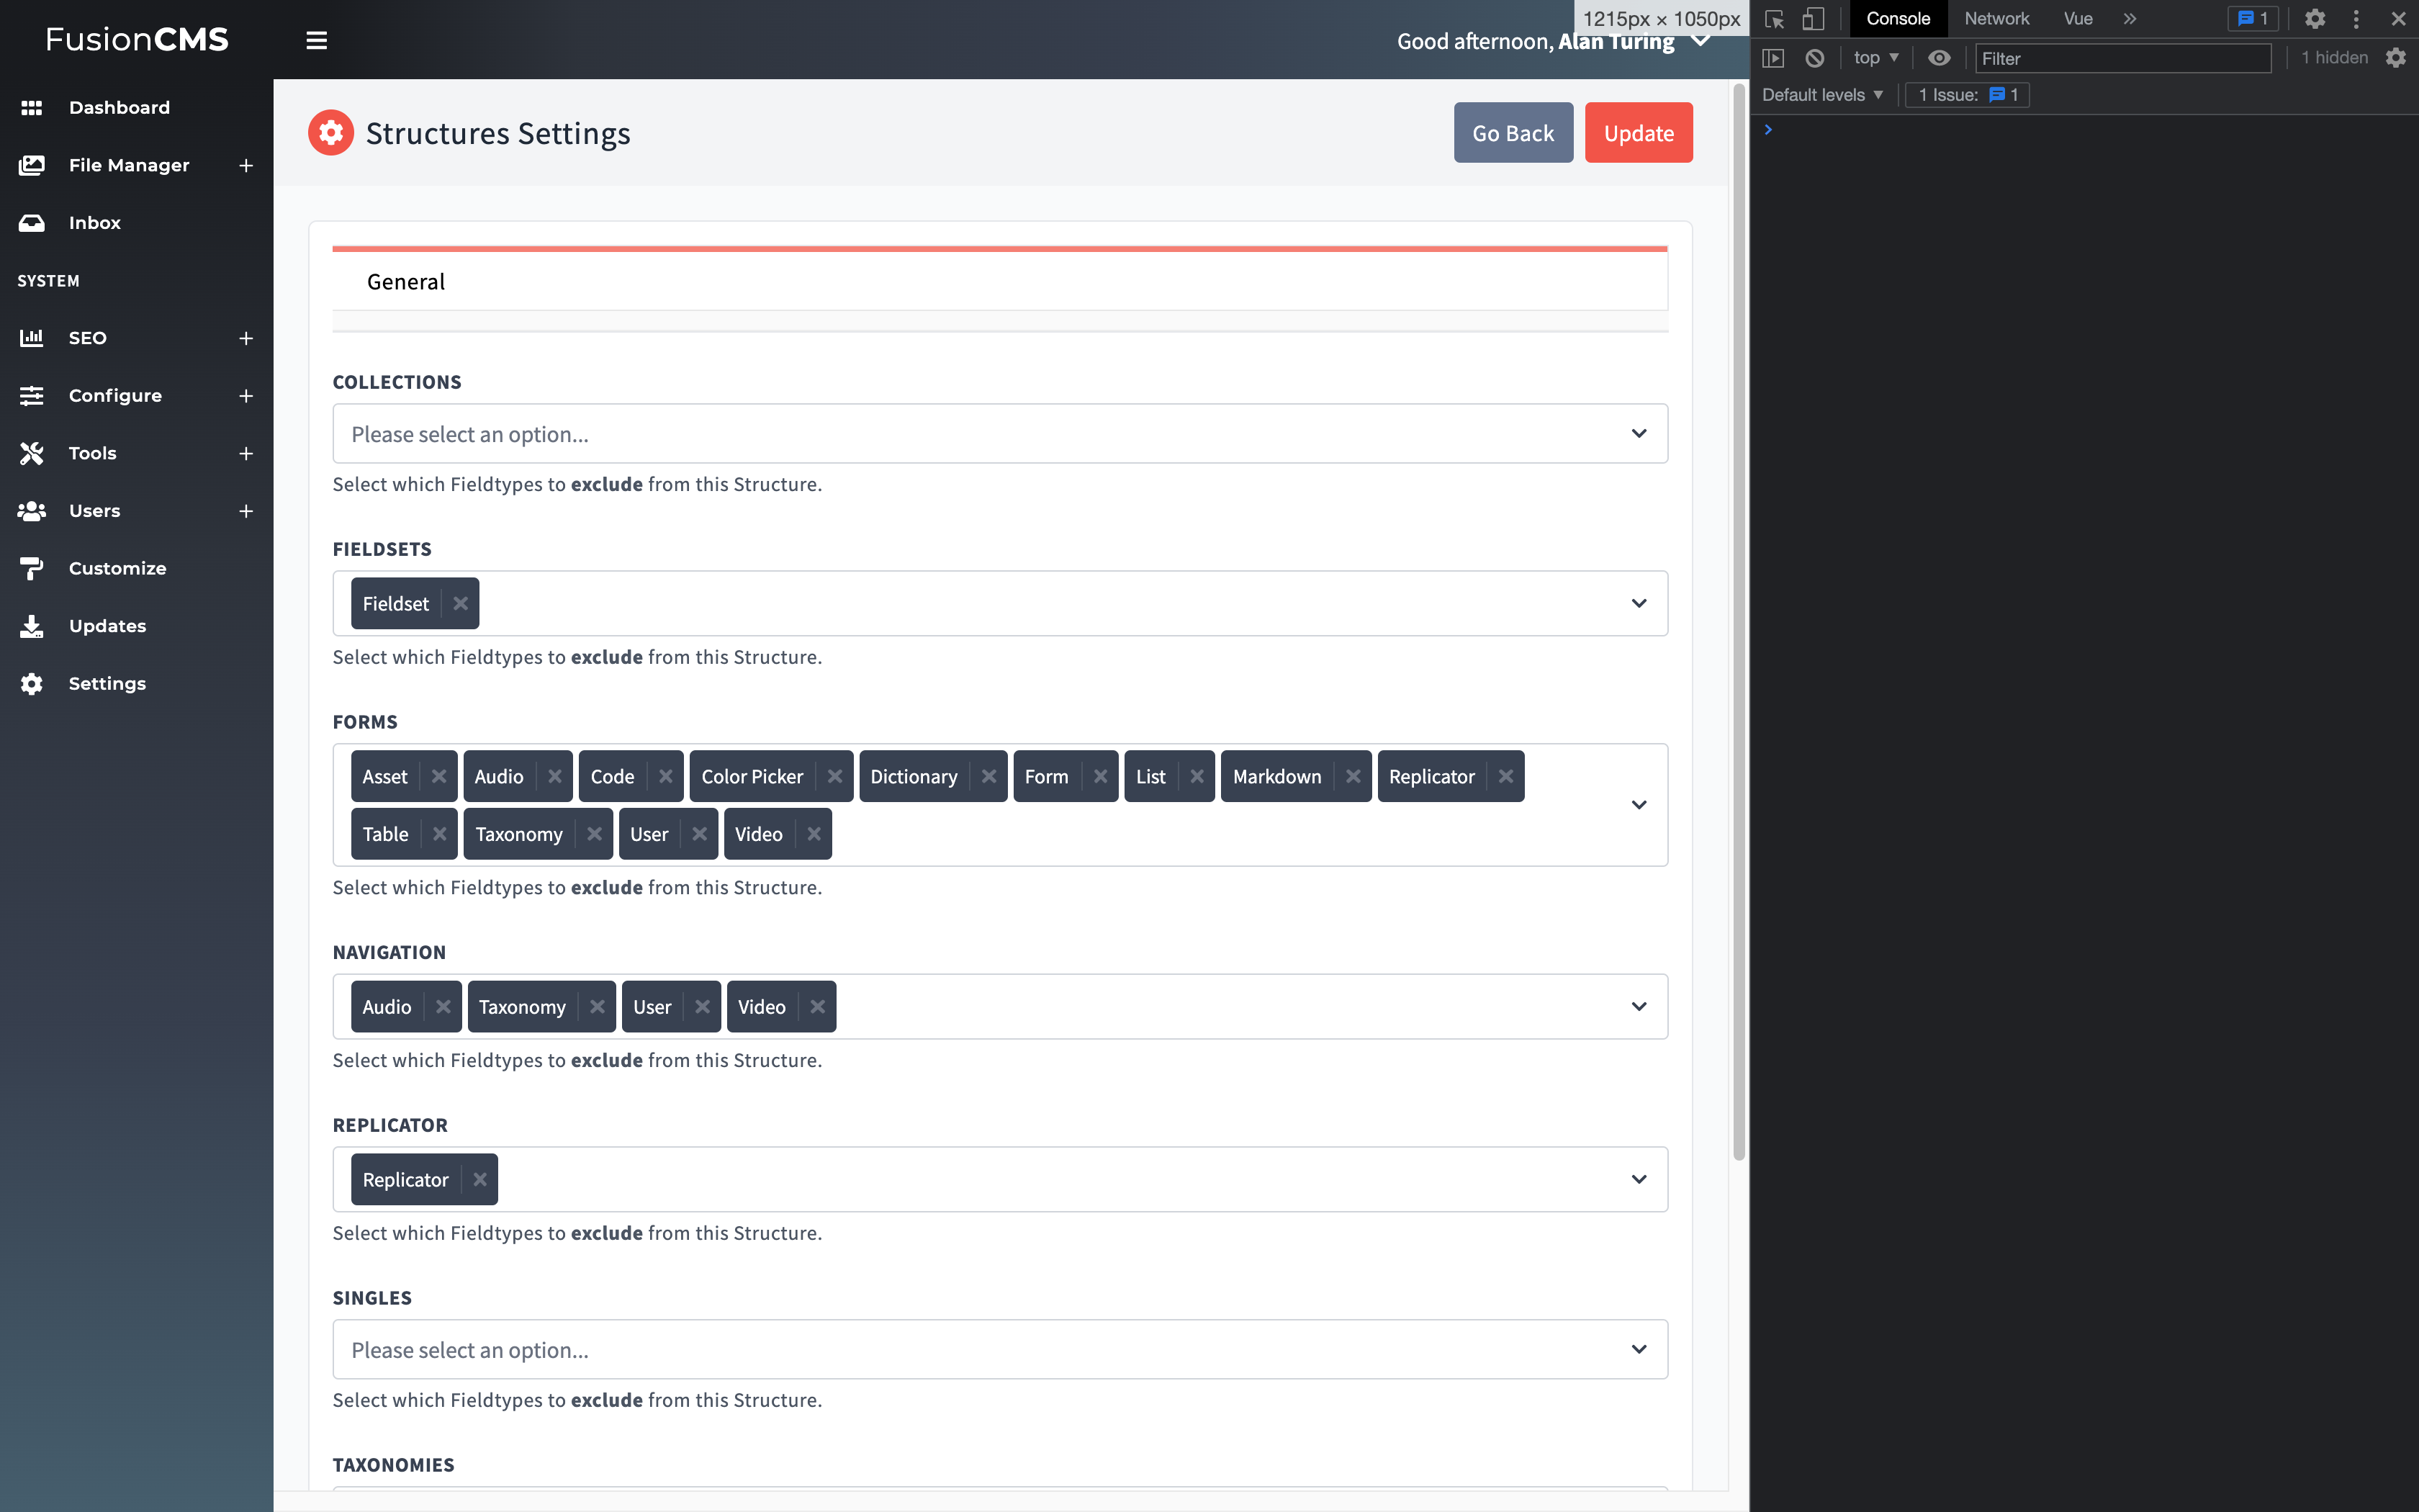The width and height of the screenshot is (2419, 1512).
Task: Switch to the Network tab
Action: 1996,18
